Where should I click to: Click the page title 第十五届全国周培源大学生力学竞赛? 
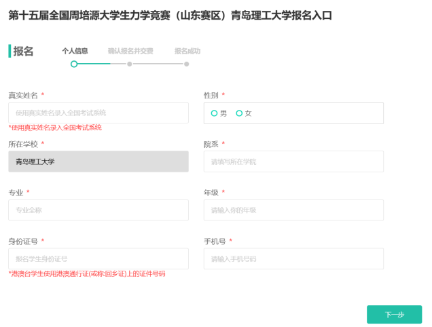click(170, 16)
